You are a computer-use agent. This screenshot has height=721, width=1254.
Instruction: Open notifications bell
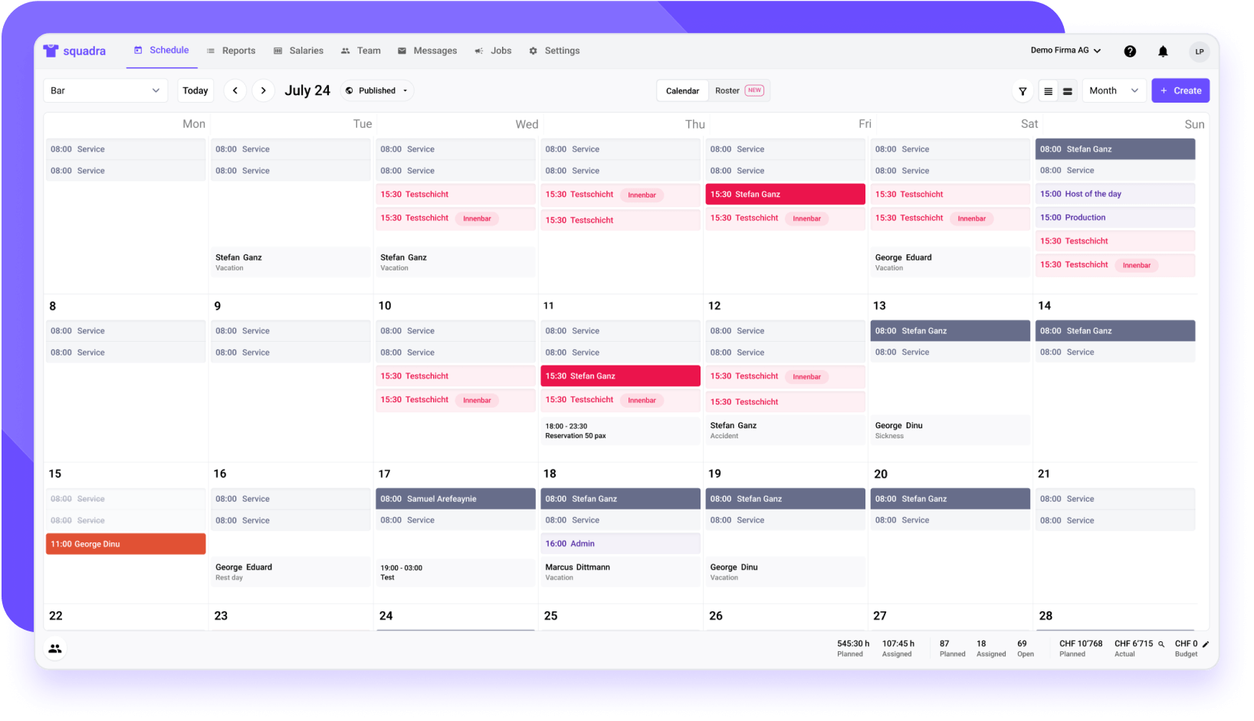[1163, 51]
